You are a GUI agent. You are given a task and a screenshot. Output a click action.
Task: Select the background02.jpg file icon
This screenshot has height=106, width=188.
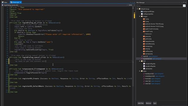point(142,11)
